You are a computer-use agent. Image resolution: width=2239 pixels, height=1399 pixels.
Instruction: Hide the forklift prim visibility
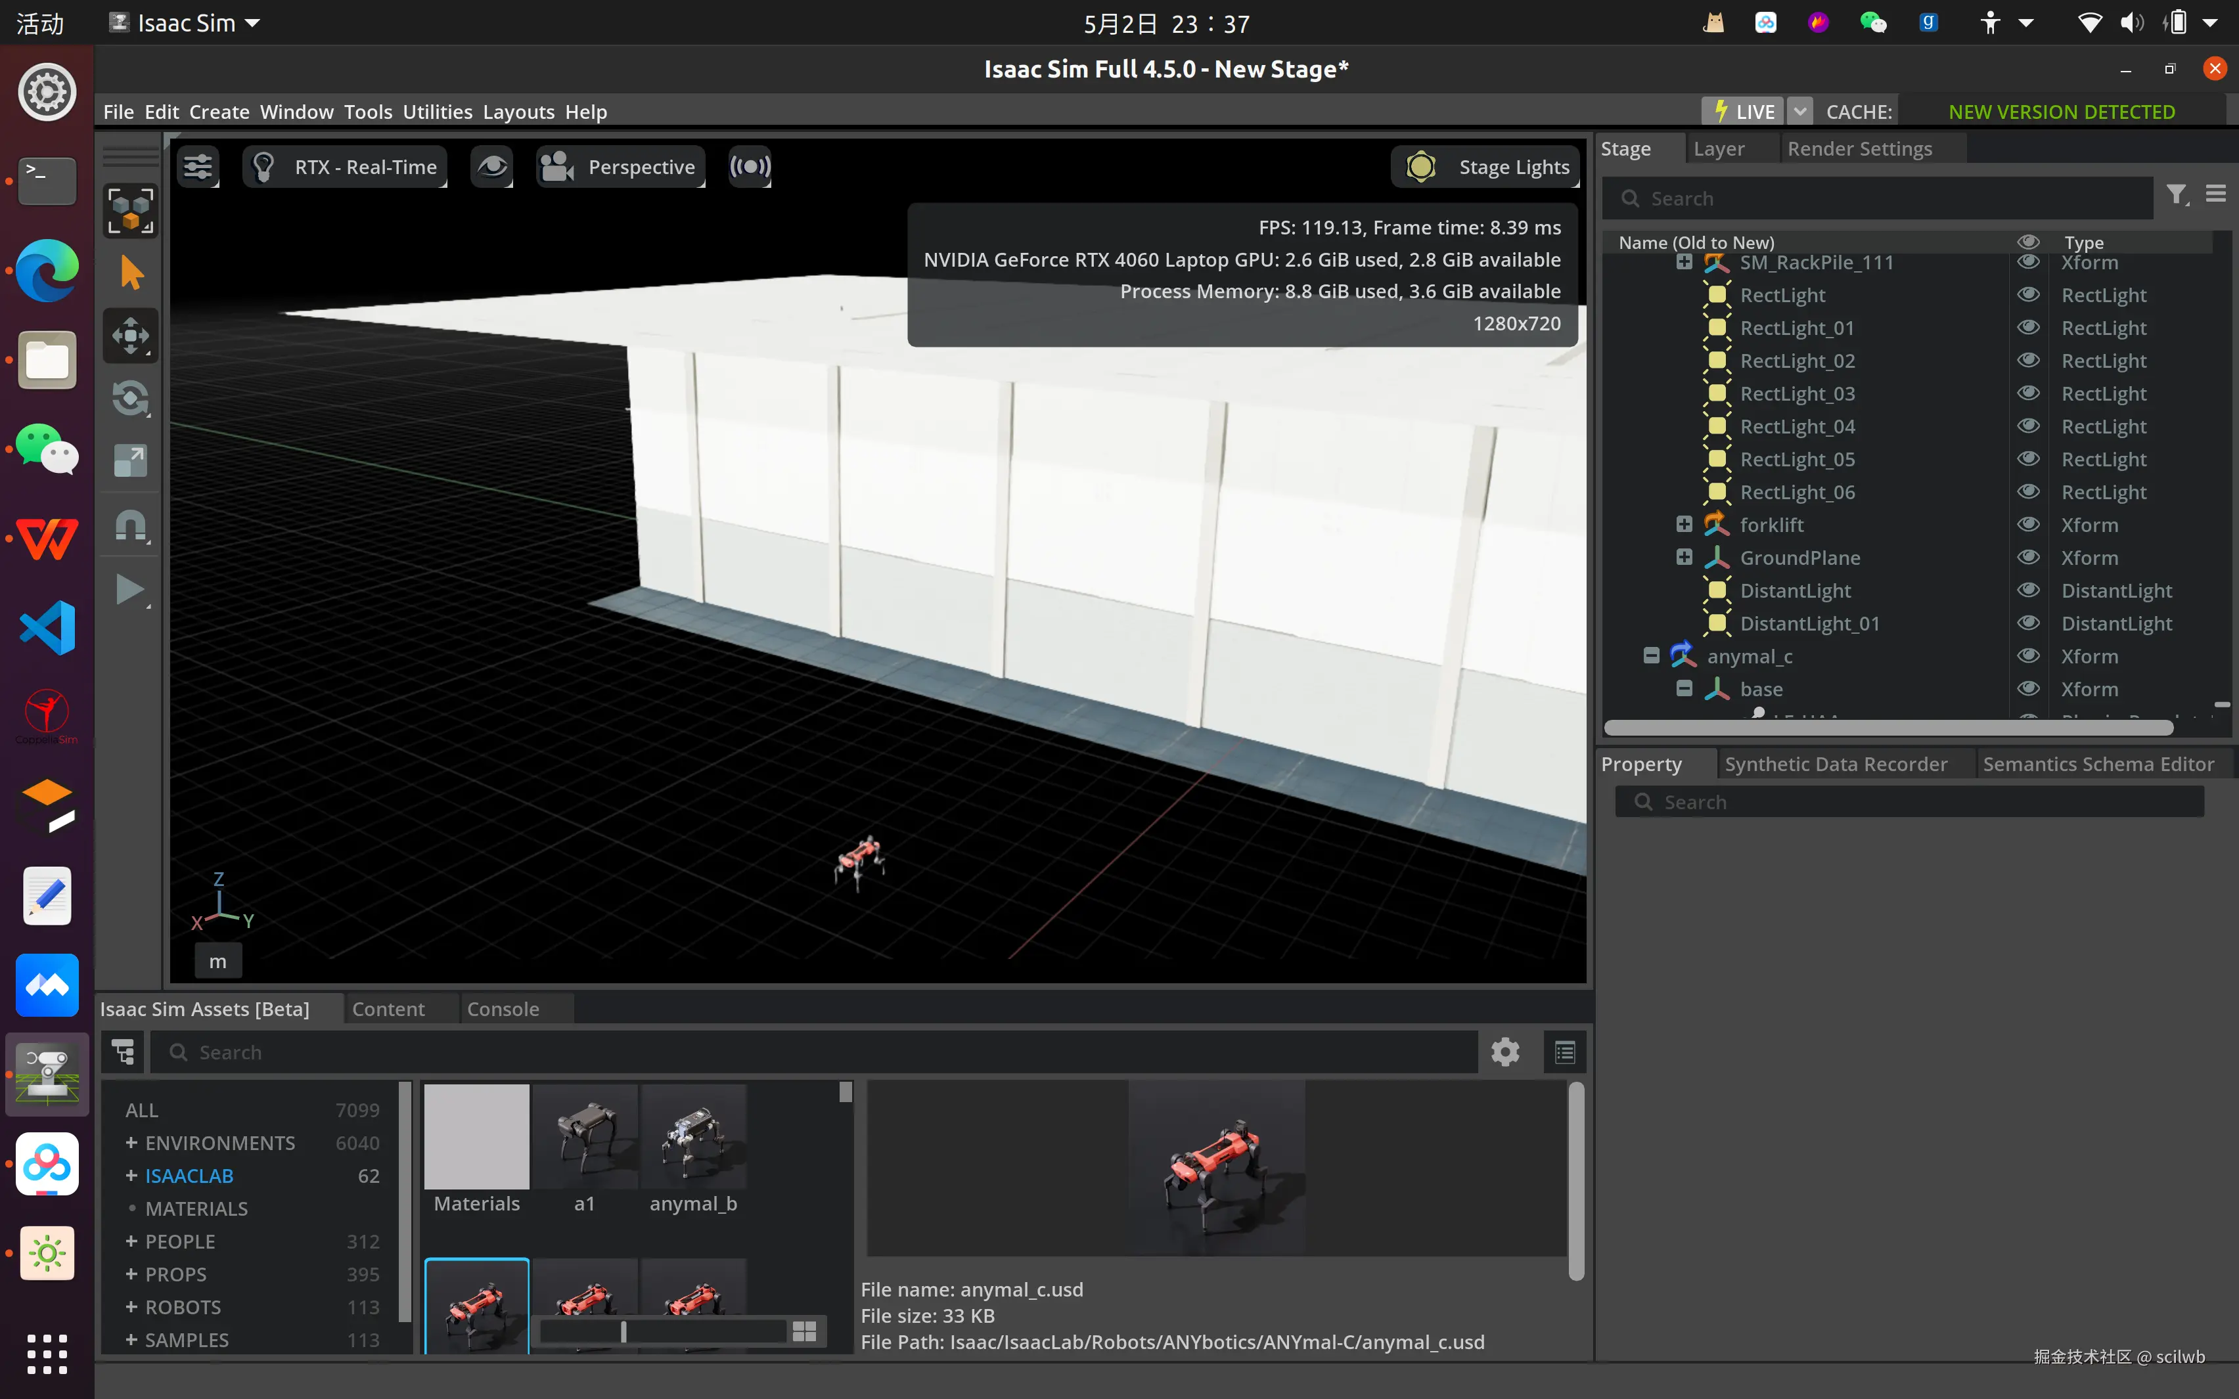[2028, 525]
